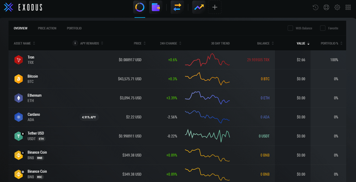Click the 0 ADA balance
The image size is (356, 182).
tap(265, 117)
